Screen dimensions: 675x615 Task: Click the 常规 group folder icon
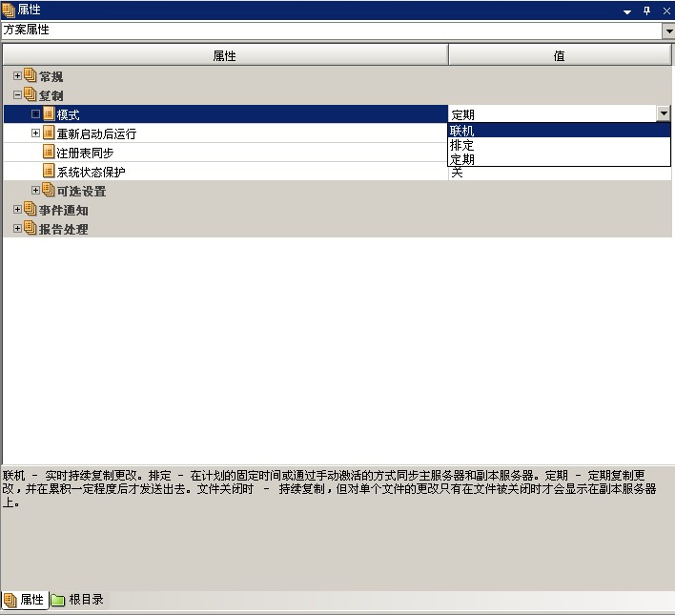pos(30,76)
